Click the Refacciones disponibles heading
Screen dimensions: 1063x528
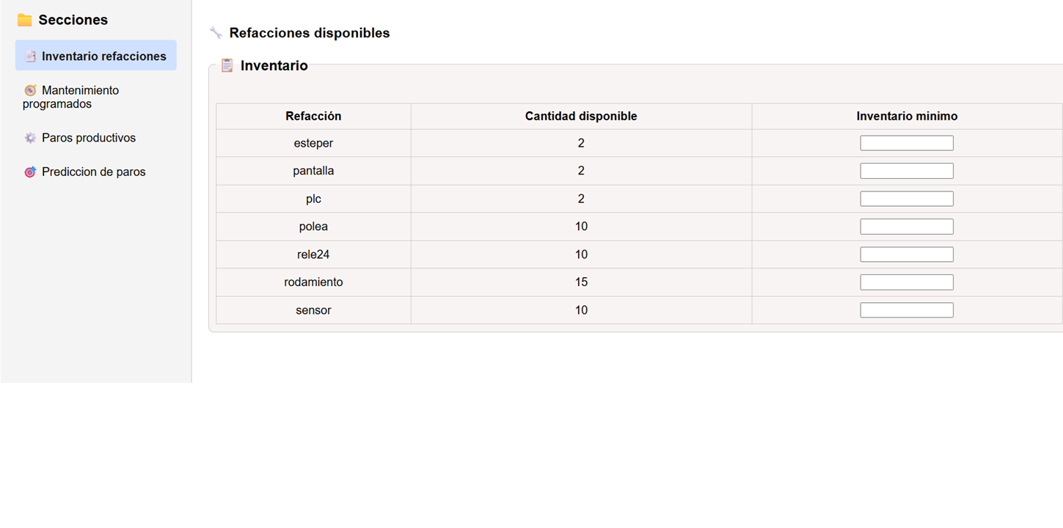point(309,32)
